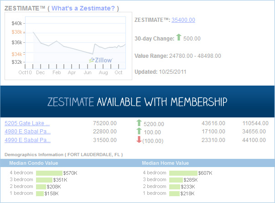The image size is (275, 203).
Task: Click the green up arrow beside 5200.00
Action: [139, 123]
